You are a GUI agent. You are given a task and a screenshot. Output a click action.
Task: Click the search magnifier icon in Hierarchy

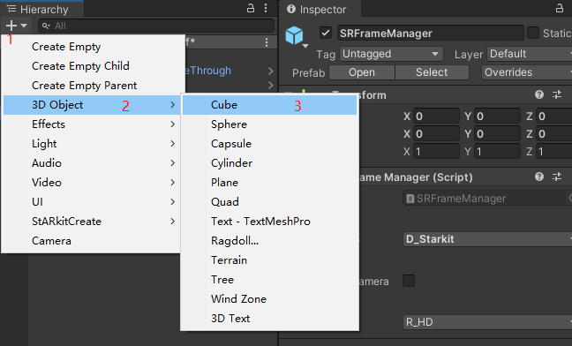point(46,26)
